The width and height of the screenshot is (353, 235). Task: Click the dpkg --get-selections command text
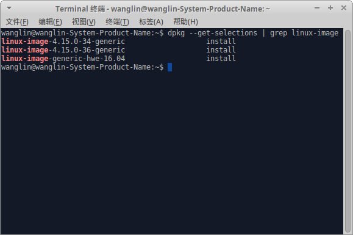[x=212, y=33]
